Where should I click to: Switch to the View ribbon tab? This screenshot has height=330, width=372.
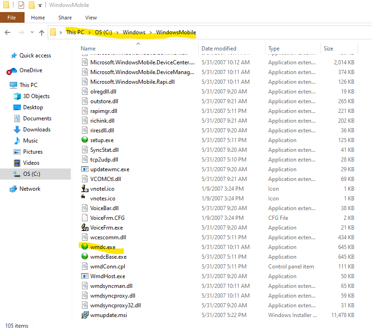tap(91, 18)
